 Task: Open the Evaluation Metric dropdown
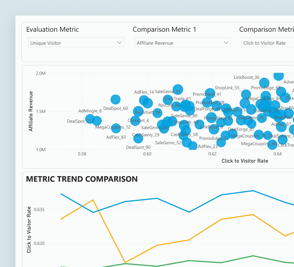pyautogui.click(x=76, y=42)
